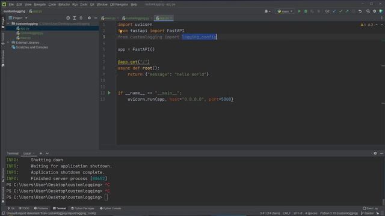Open the Git tool window button
The image size is (385, 216).
[x=11, y=208]
